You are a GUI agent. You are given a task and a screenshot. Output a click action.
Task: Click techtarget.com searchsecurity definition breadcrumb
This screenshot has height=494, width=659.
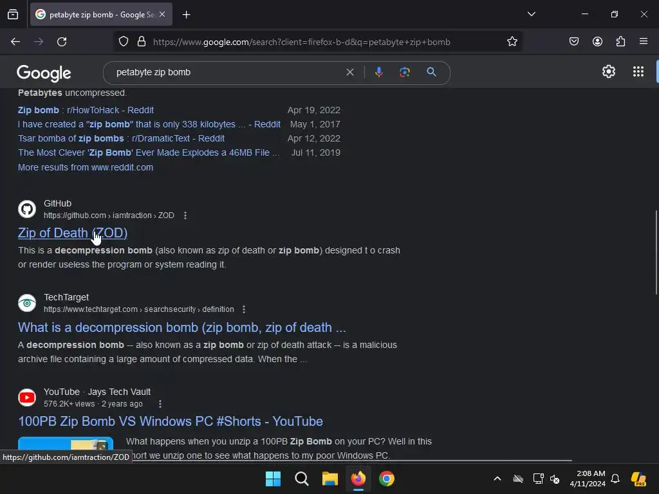tap(139, 309)
